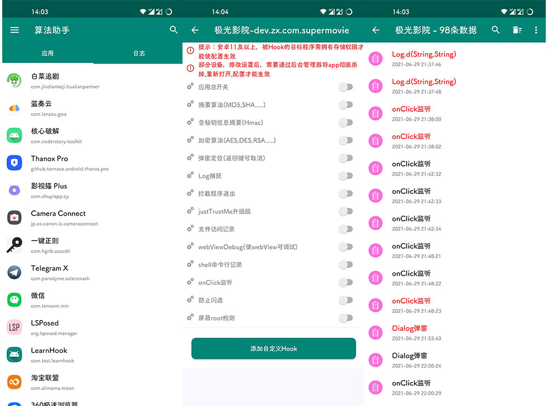This screenshot has height=406, width=548.
Task: Click the LSPosed app icon
Action: [x=14, y=328]
